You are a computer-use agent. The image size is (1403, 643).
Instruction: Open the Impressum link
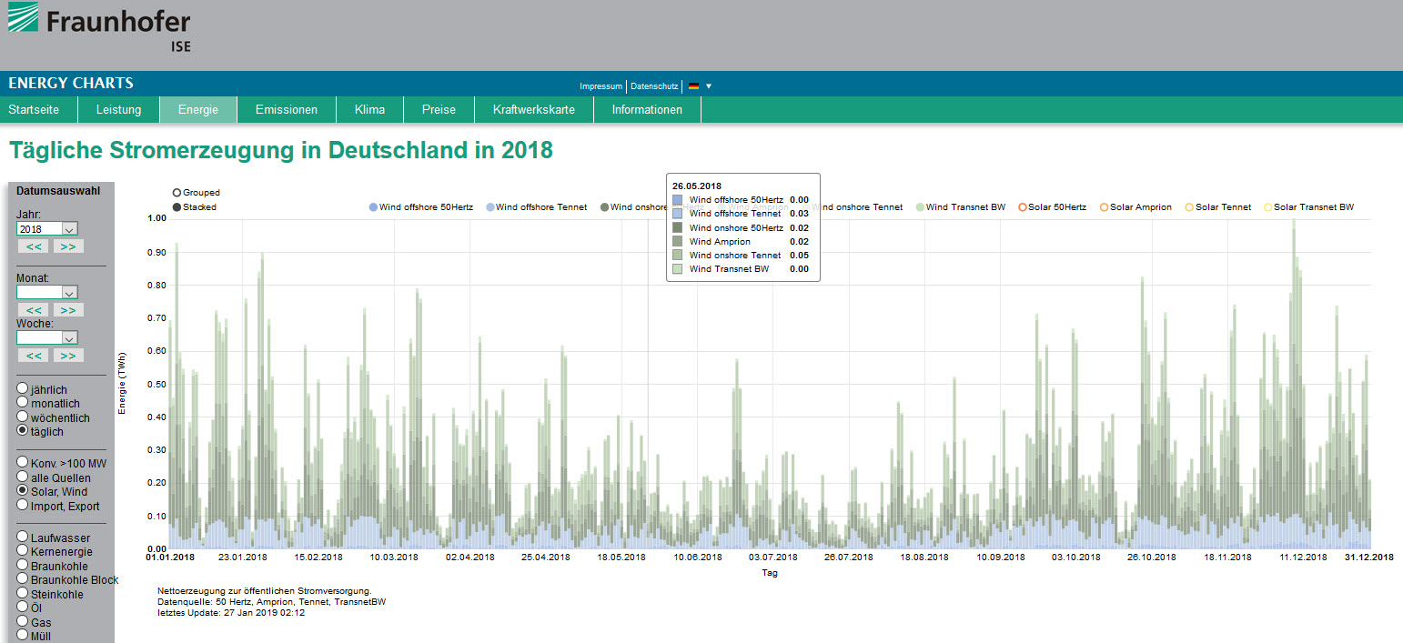coord(601,86)
